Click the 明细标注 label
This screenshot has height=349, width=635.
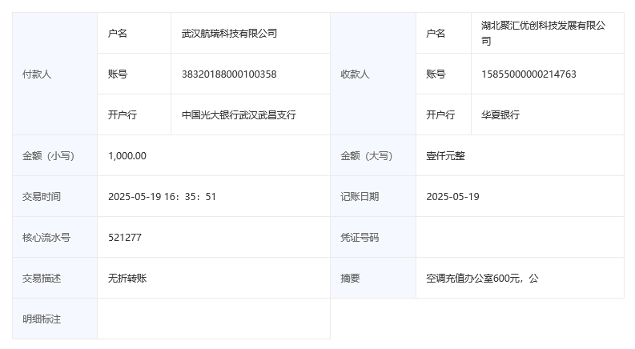42,319
